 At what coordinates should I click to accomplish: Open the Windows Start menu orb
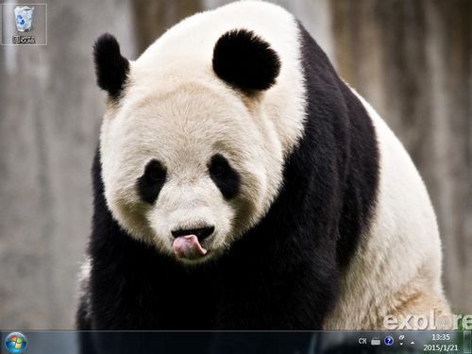[16, 343]
